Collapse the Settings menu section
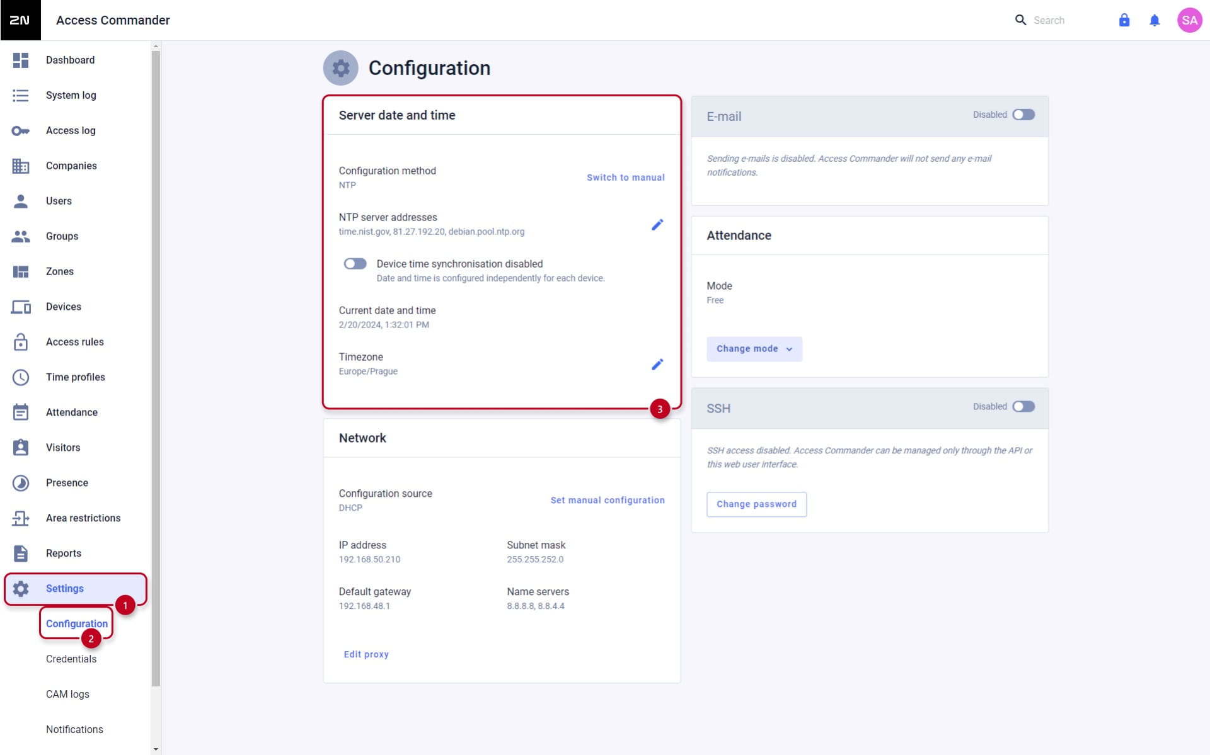The height and width of the screenshot is (755, 1210). pyautogui.click(x=76, y=589)
